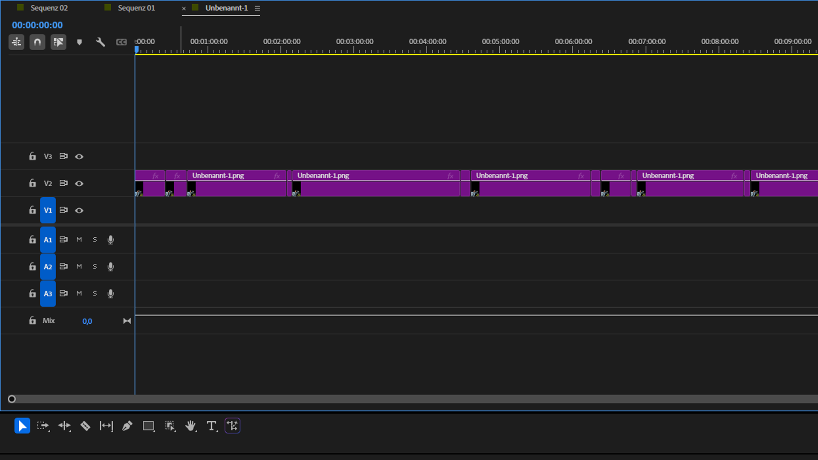
Task: Select the Unbenannt-1 sequence tab
Action: point(226,8)
